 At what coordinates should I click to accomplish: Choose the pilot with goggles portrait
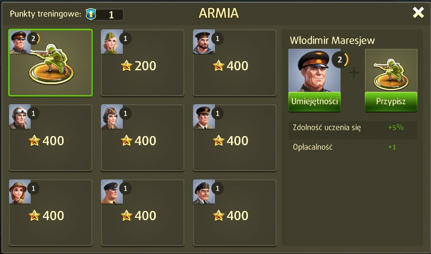[x=19, y=117]
